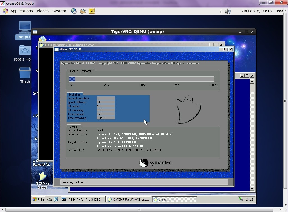This screenshot has height=212, width=288.
Task: Click the tray icon beside 16:18
Action: 241,199
